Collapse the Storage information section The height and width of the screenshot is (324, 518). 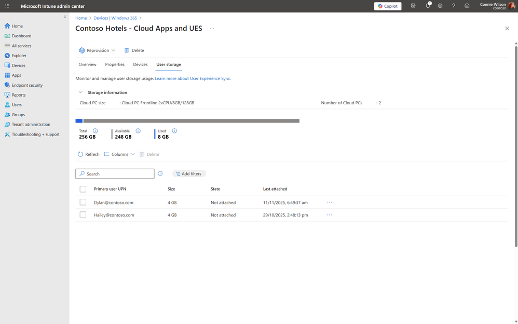[x=80, y=92]
